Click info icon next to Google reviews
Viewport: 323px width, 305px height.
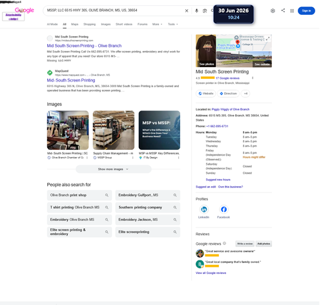tap(224, 244)
